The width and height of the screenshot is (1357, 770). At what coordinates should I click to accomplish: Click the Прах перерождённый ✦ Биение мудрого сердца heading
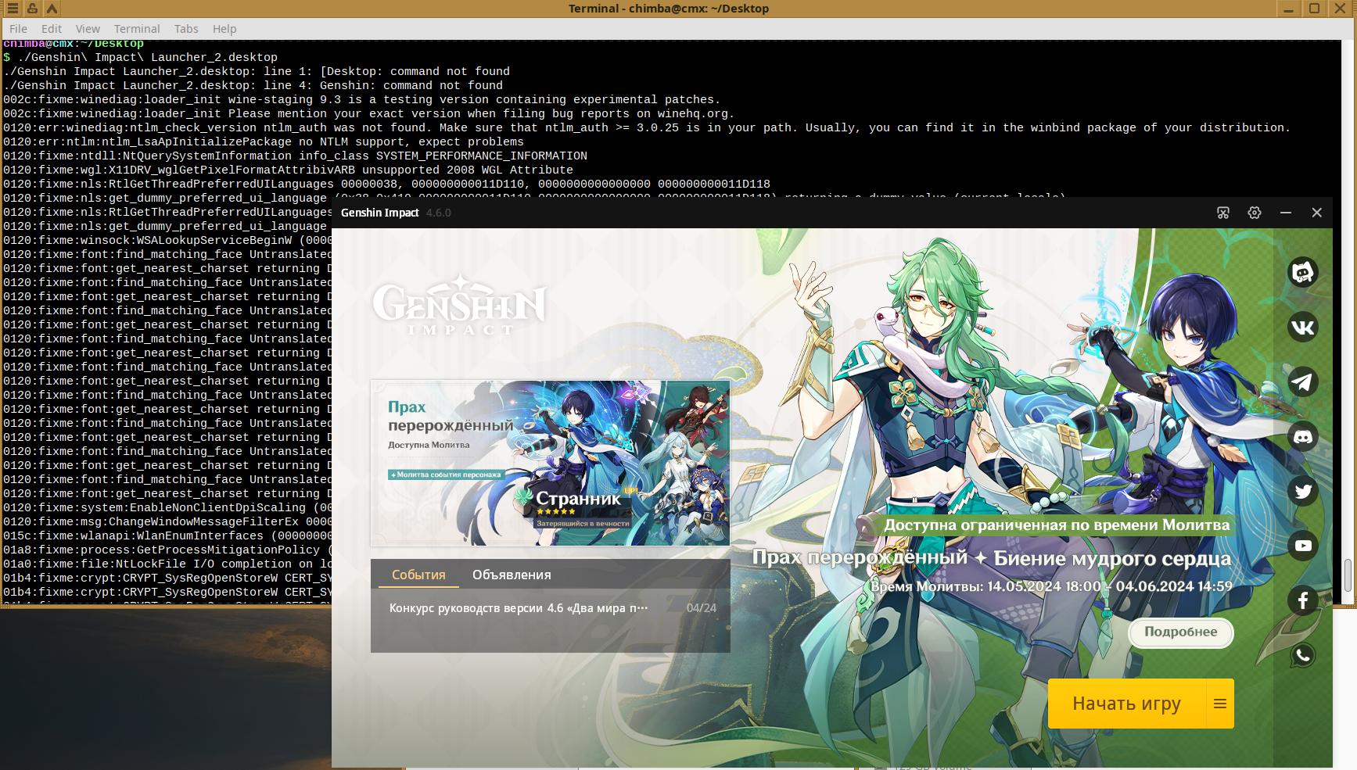pyautogui.click(x=992, y=558)
